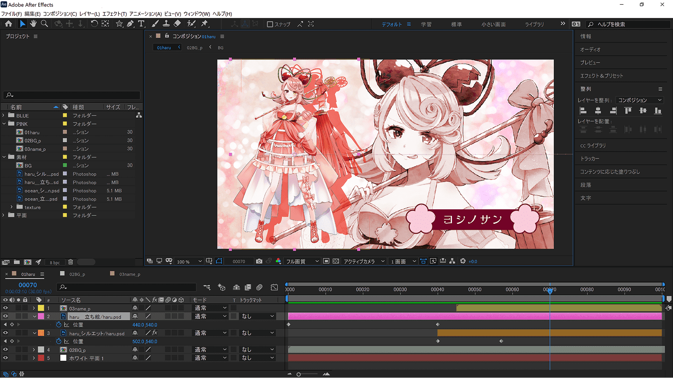Image resolution: width=673 pixels, height=378 pixels.
Task: Click the draft 3D icon in timeline header
Action: tap(222, 287)
